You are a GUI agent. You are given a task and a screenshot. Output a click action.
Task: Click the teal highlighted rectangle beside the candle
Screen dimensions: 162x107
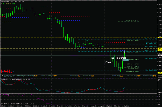[125, 60]
